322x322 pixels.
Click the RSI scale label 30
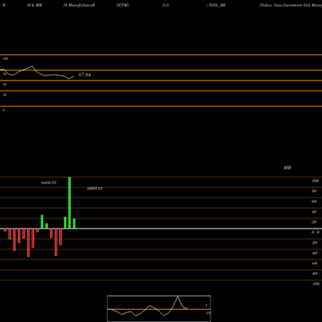point(5,95)
